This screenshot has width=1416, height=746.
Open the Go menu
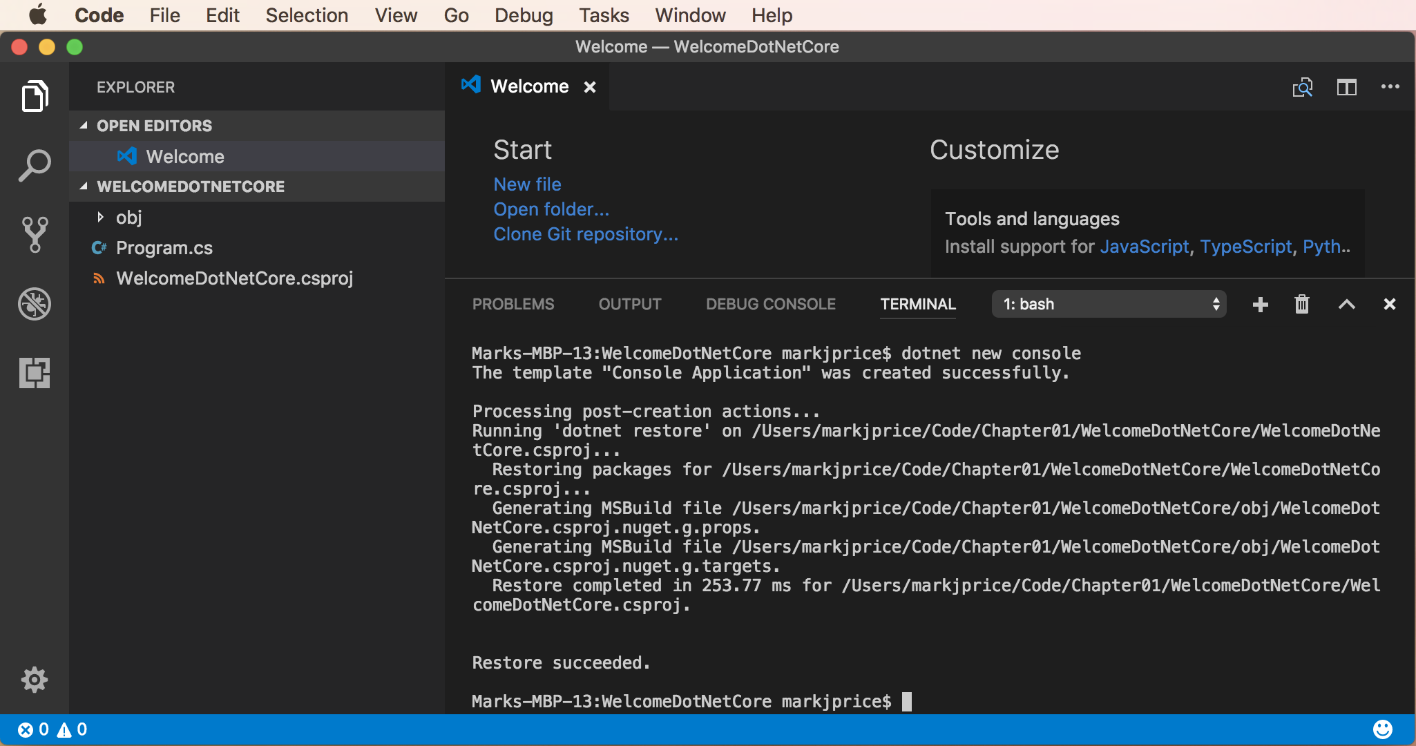[457, 15]
